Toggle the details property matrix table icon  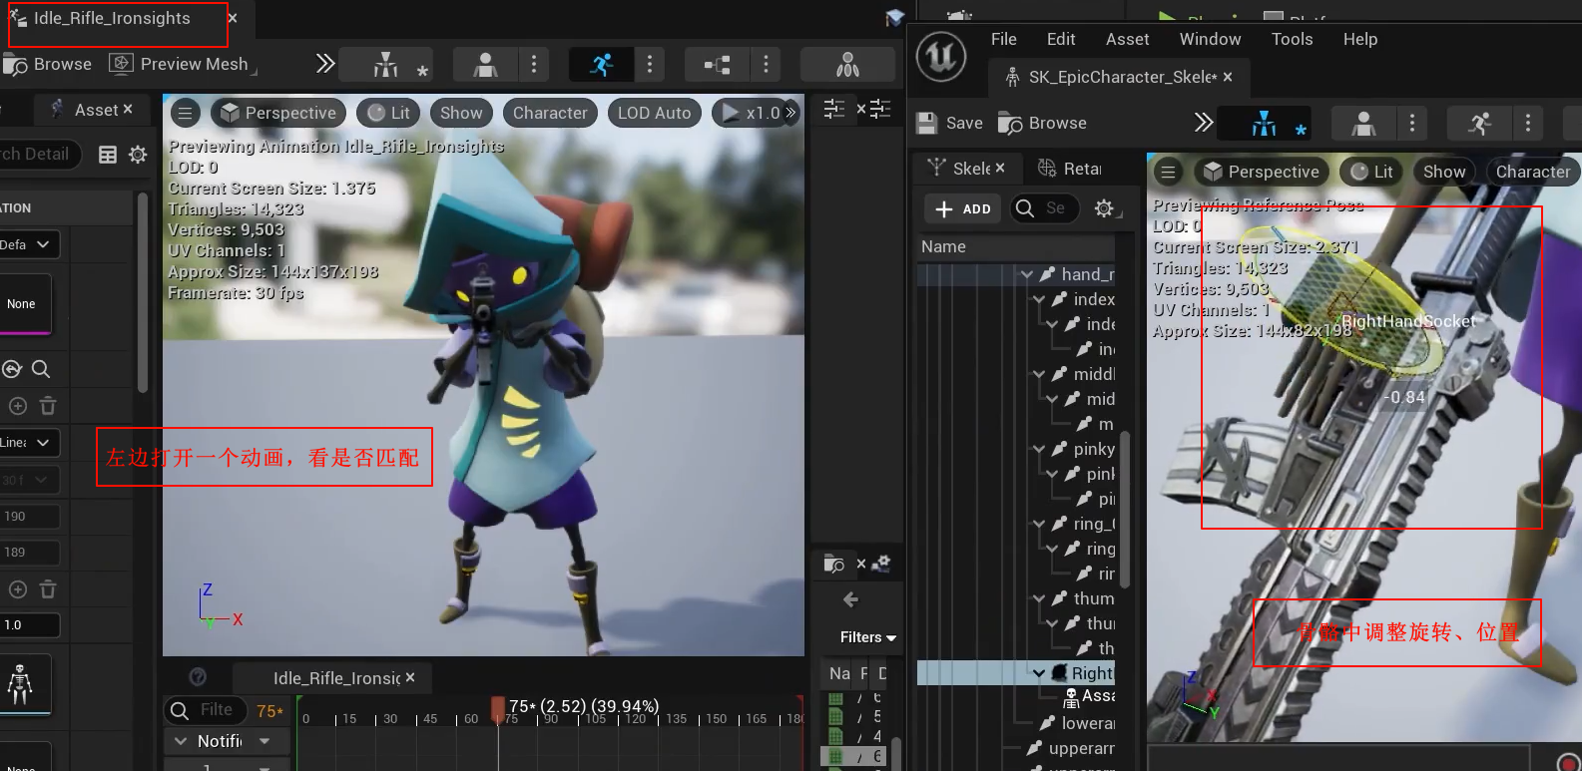[x=108, y=155]
